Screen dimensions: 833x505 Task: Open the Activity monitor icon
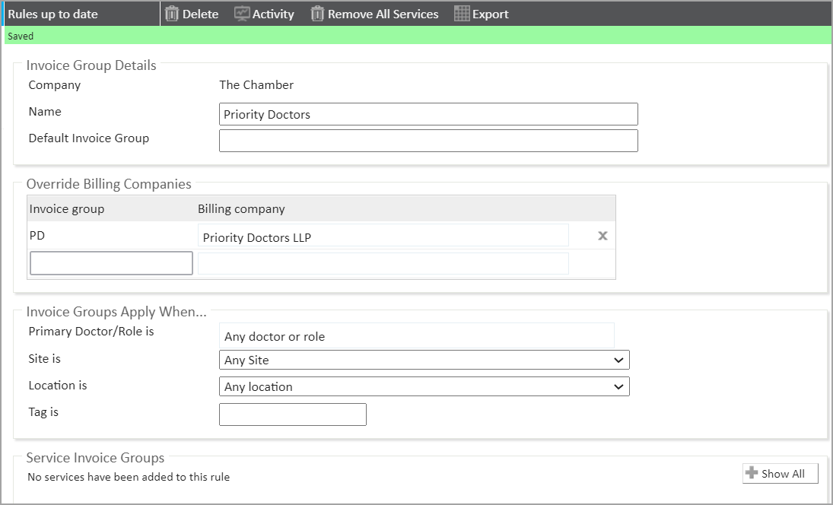(x=242, y=14)
